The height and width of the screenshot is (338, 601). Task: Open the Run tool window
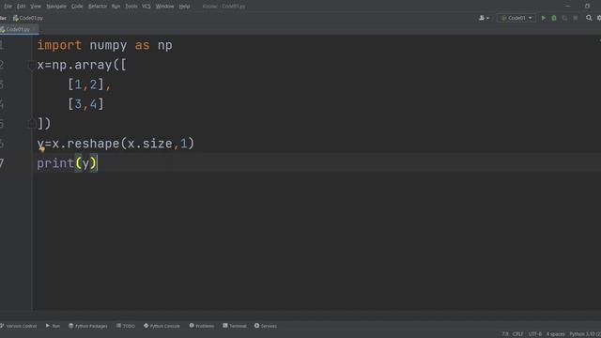[53, 326]
